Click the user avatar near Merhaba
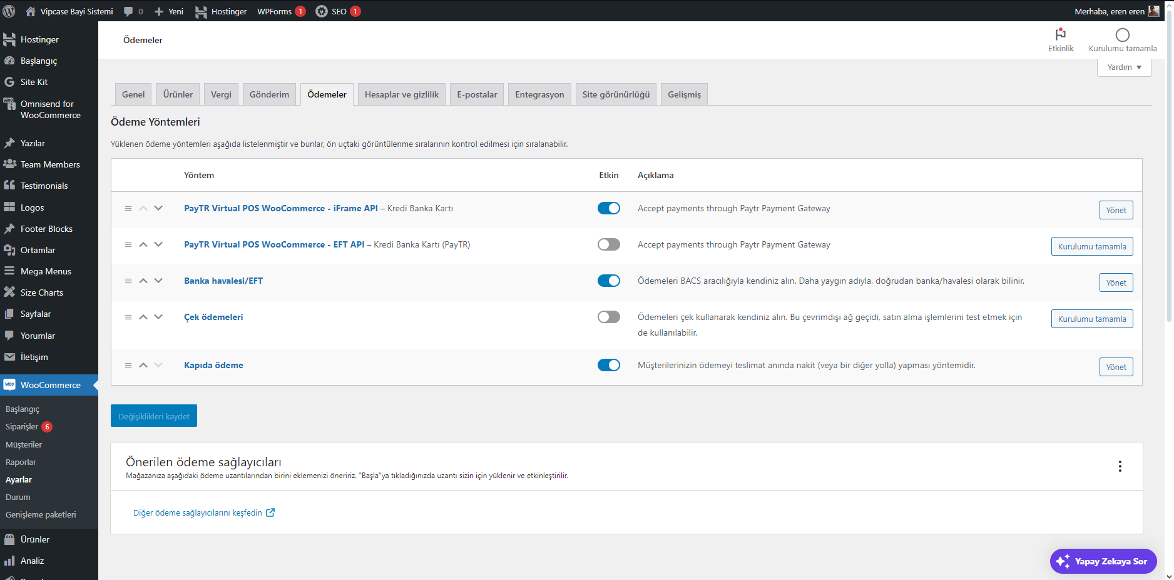This screenshot has width=1174, height=580. 1154,11
